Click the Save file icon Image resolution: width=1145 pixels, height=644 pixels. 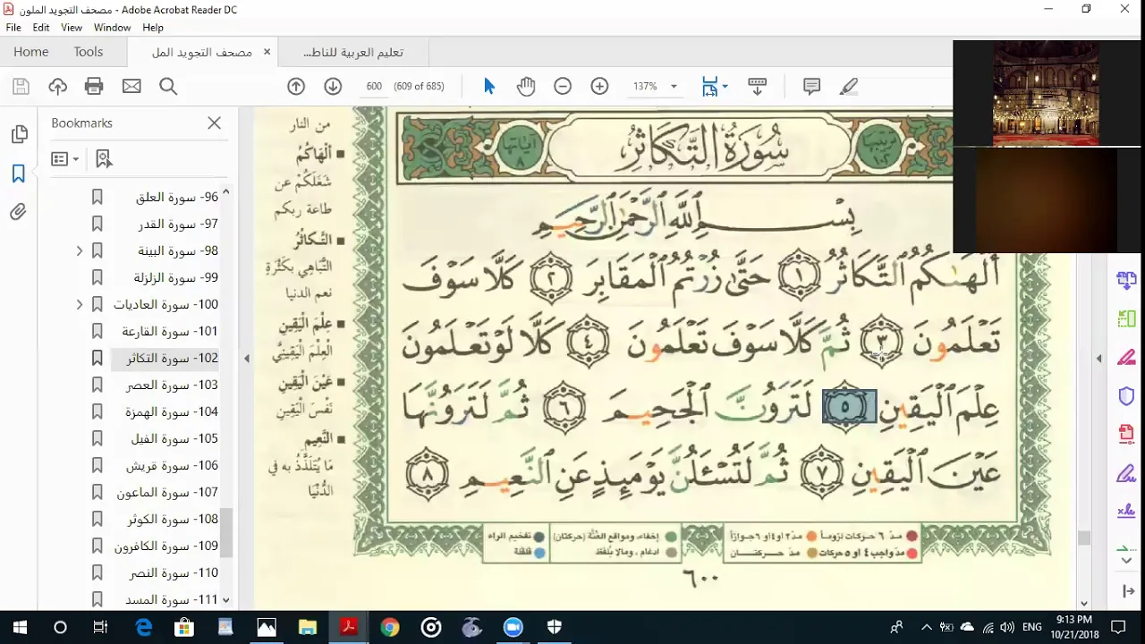coord(21,86)
